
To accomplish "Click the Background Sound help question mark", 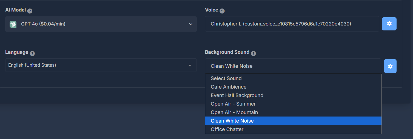I will [x=254, y=53].
